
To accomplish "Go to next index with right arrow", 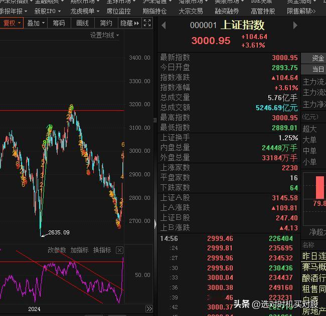I will tap(295, 26).
